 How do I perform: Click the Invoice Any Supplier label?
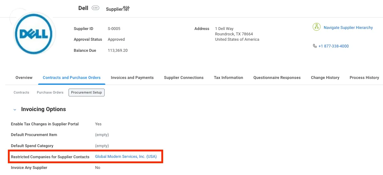point(29,167)
